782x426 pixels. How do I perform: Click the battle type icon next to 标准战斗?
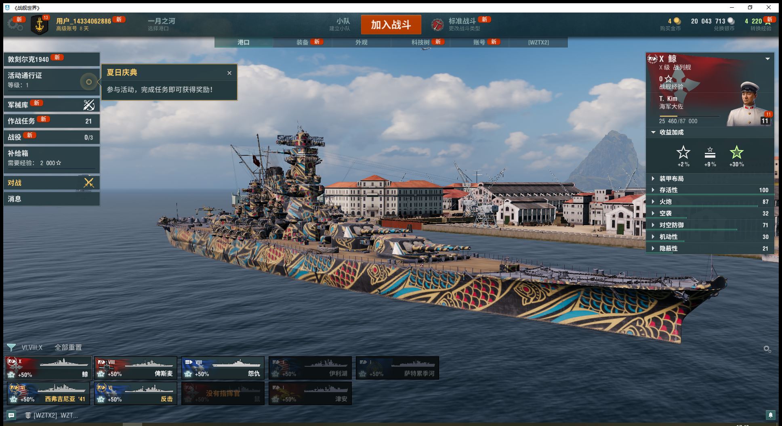437,25
